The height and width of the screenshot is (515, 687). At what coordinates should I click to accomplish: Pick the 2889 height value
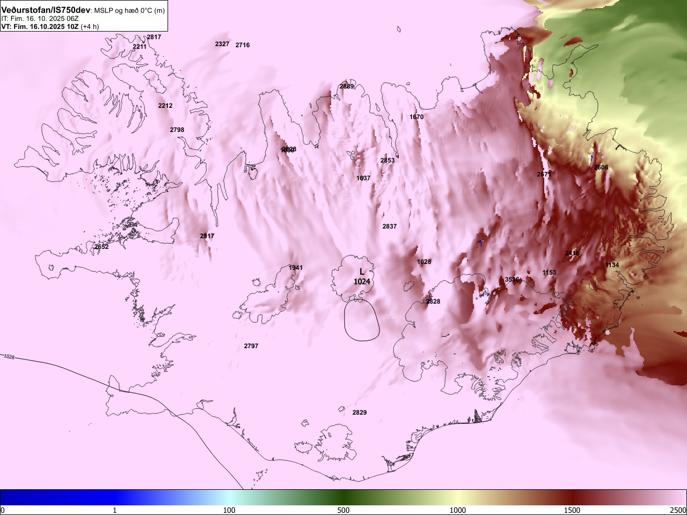point(347,86)
